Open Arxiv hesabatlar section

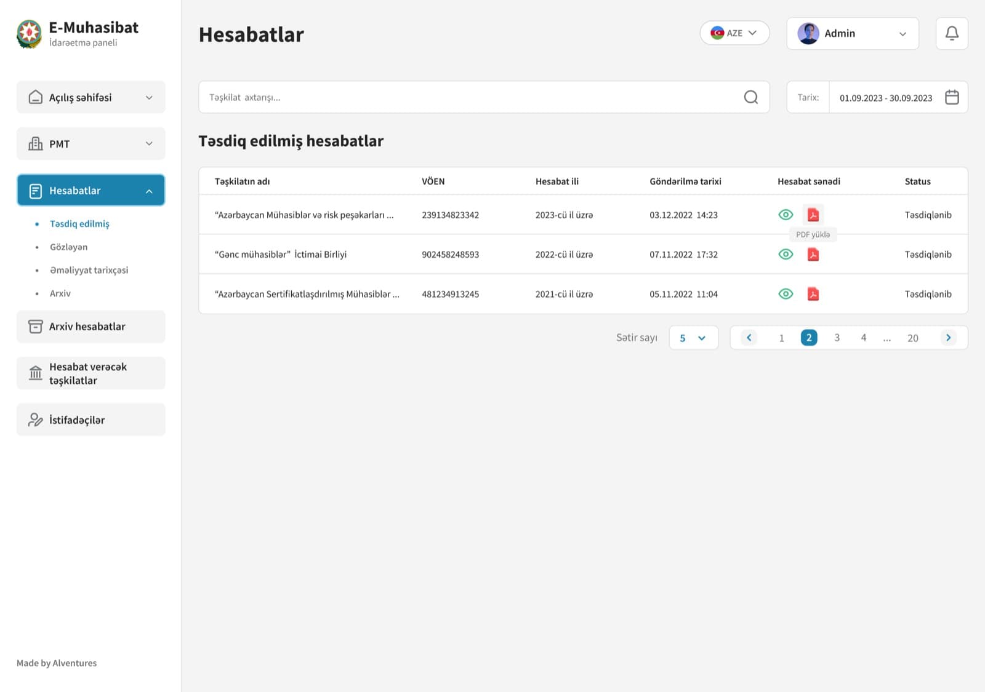click(91, 327)
